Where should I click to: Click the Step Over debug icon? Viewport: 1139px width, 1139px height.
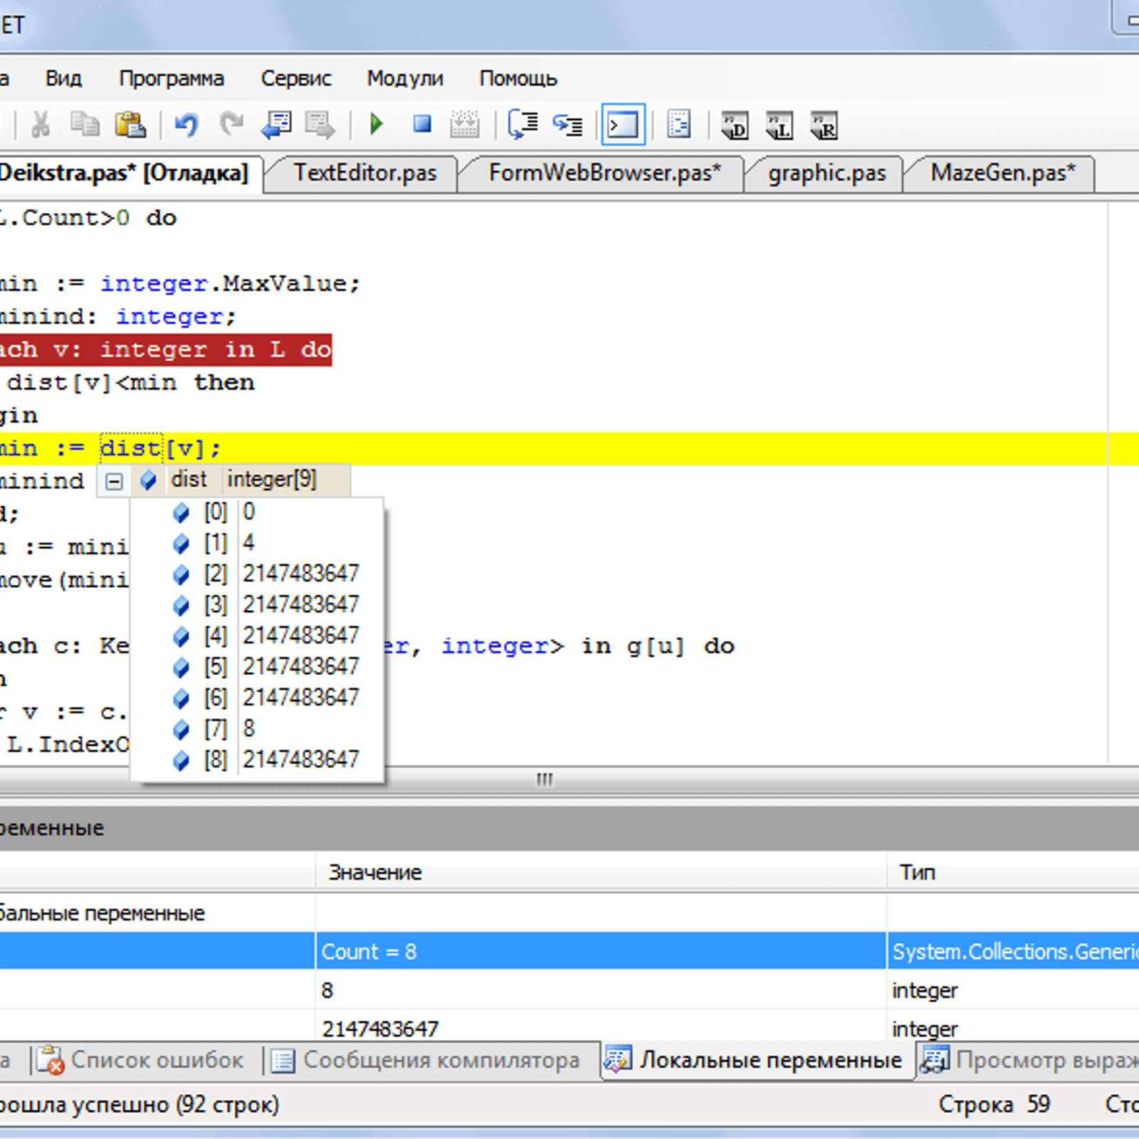[x=523, y=125]
